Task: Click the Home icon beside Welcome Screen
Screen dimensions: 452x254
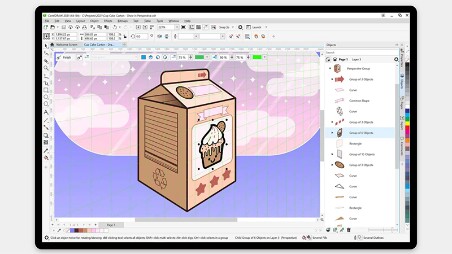Action: click(52, 45)
